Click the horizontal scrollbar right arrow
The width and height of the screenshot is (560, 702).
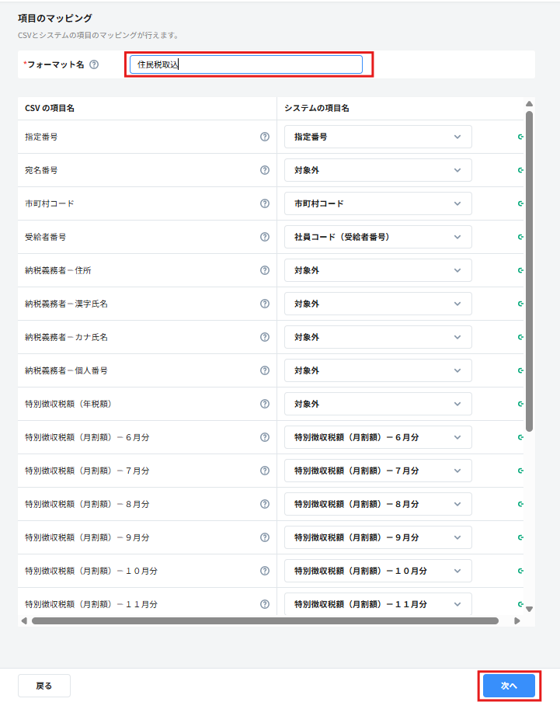tap(517, 620)
